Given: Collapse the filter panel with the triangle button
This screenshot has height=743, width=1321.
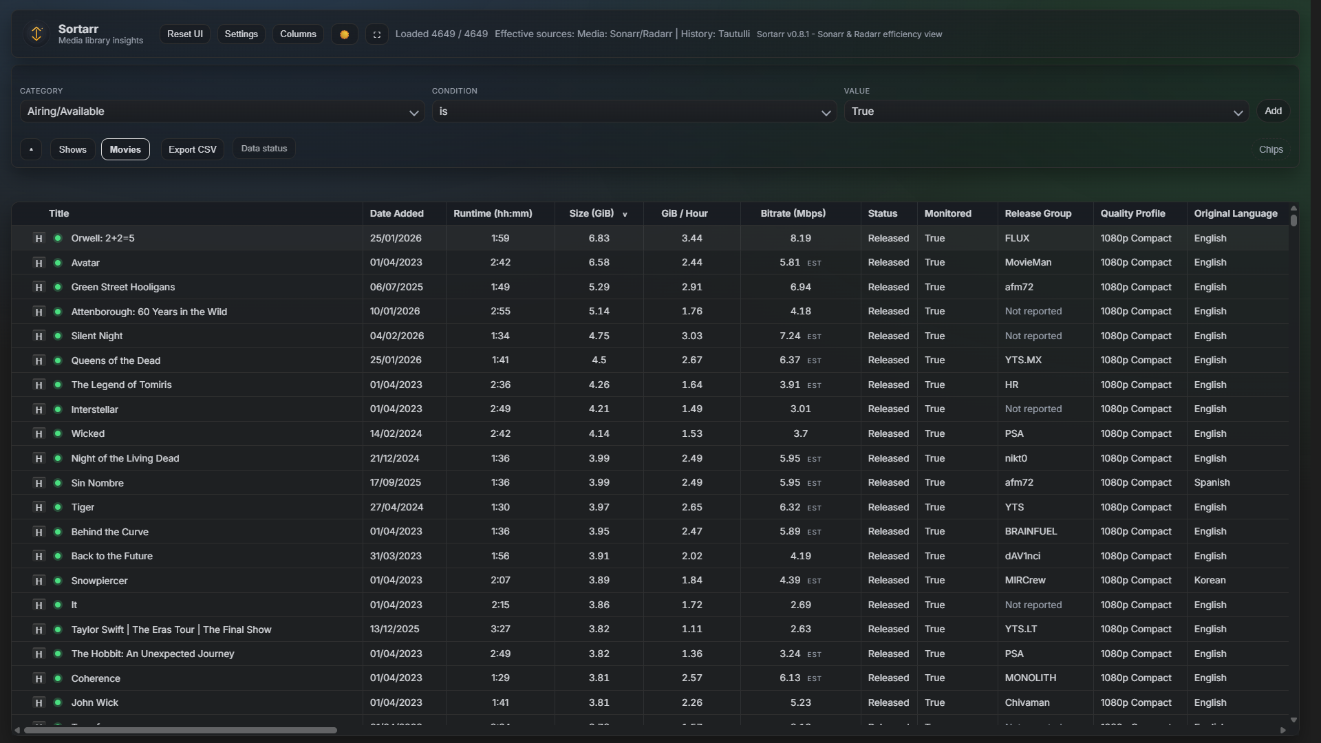Looking at the screenshot, I should point(31,149).
